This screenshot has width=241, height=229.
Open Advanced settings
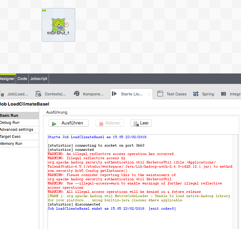16,130
